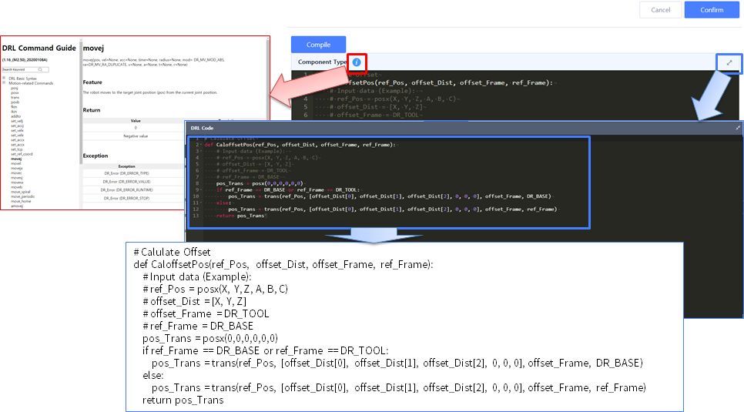Click the Confirm button
Image resolution: width=744 pixels, height=412 pixels.
coord(711,10)
